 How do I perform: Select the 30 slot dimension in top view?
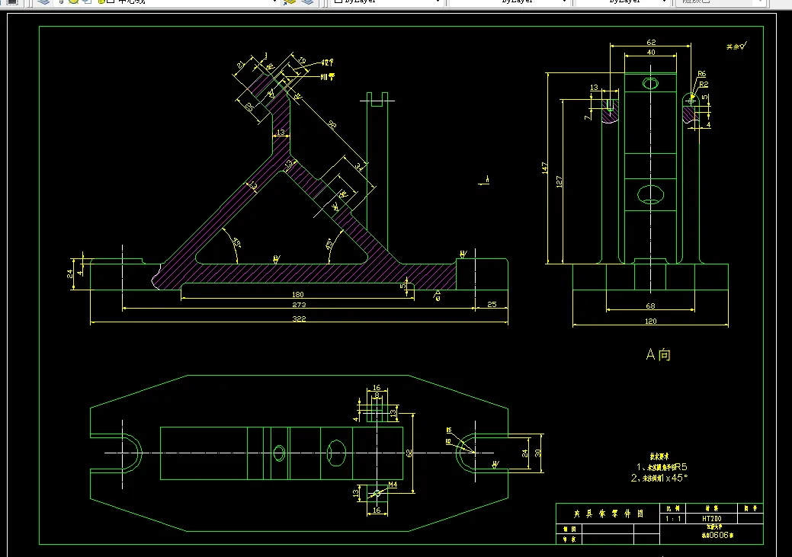(x=538, y=453)
